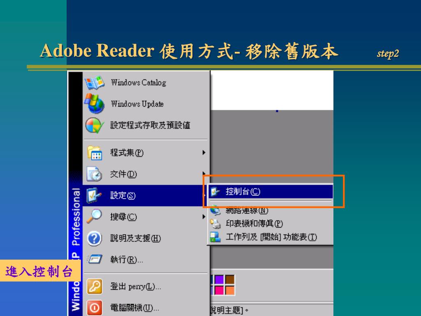421x316 pixels.
Task: Click the 搜尋(C) label
Action: click(123, 217)
